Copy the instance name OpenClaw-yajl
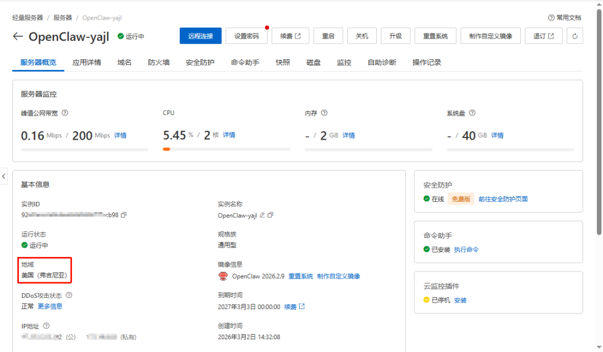Screen dimensions: 603x352 click(x=270, y=215)
